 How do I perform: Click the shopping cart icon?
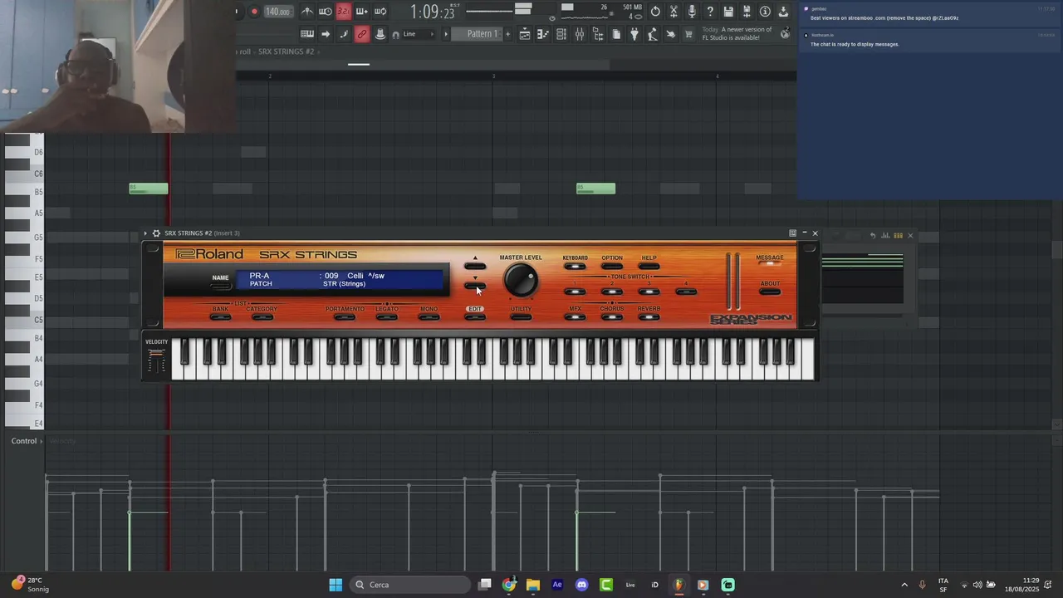click(688, 34)
